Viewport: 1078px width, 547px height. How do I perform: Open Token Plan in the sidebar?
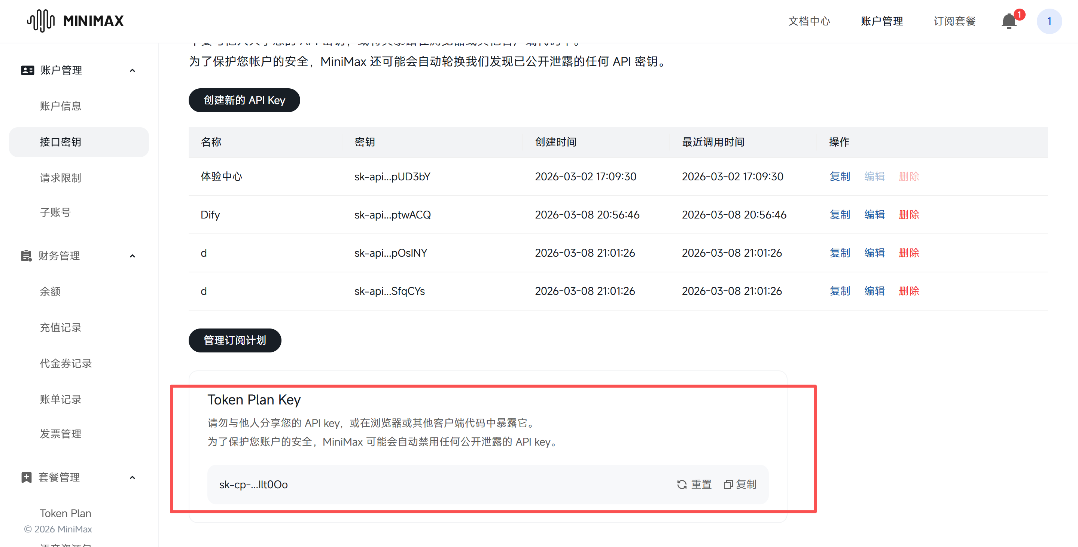coord(65,513)
